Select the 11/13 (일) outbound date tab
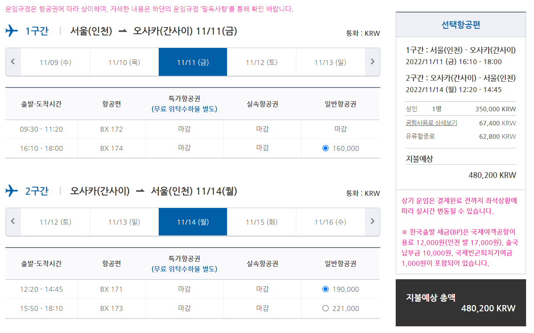The height and width of the screenshot is (333, 534). point(330,62)
